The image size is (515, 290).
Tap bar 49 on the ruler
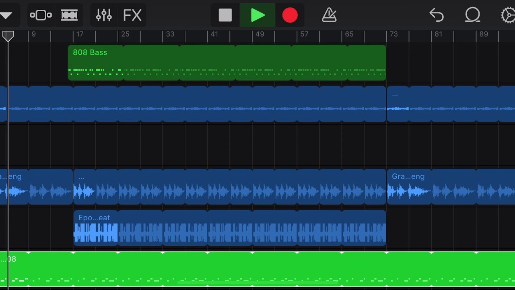click(x=260, y=35)
